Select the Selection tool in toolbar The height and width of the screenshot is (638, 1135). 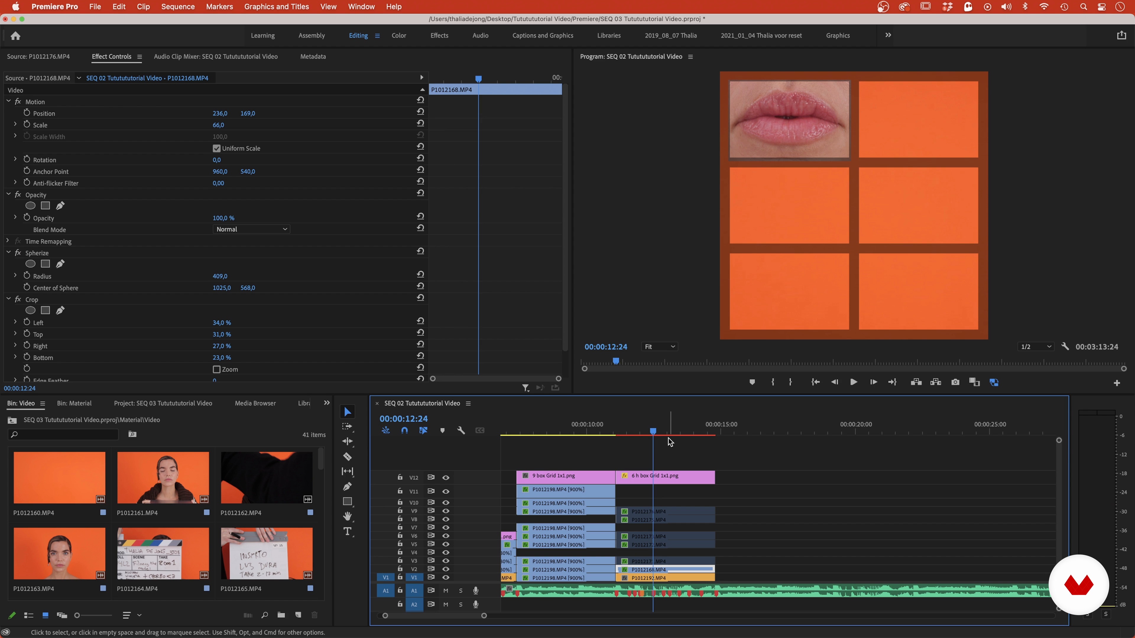[x=348, y=412]
